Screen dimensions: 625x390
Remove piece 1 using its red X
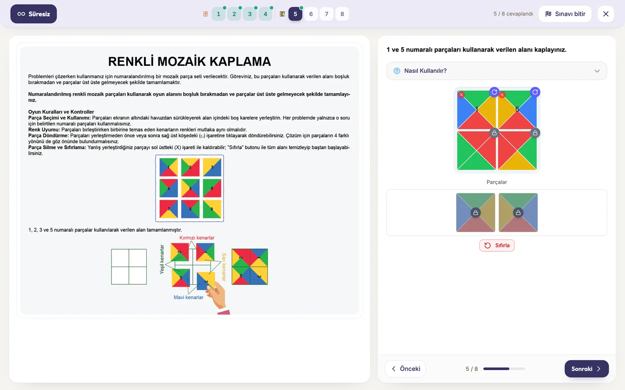[461, 94]
